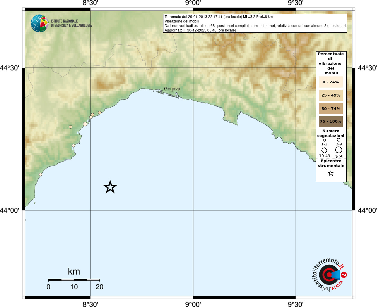This screenshot has width=377, height=307.
Task: Click the star symbol in the legend
Action: [x=331, y=173]
